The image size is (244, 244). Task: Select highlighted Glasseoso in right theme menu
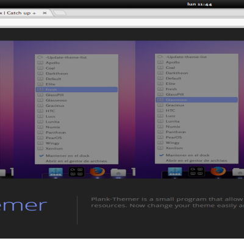click(196, 99)
